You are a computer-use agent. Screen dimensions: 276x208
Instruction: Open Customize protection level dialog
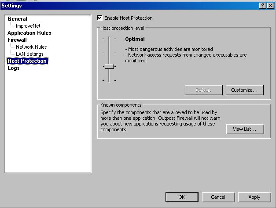(245, 90)
